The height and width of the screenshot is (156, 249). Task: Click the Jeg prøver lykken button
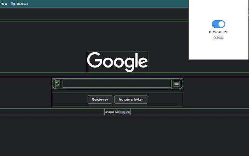131,99
